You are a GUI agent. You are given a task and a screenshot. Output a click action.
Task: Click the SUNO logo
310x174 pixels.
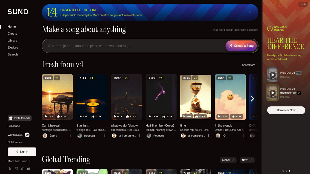pos(18,12)
